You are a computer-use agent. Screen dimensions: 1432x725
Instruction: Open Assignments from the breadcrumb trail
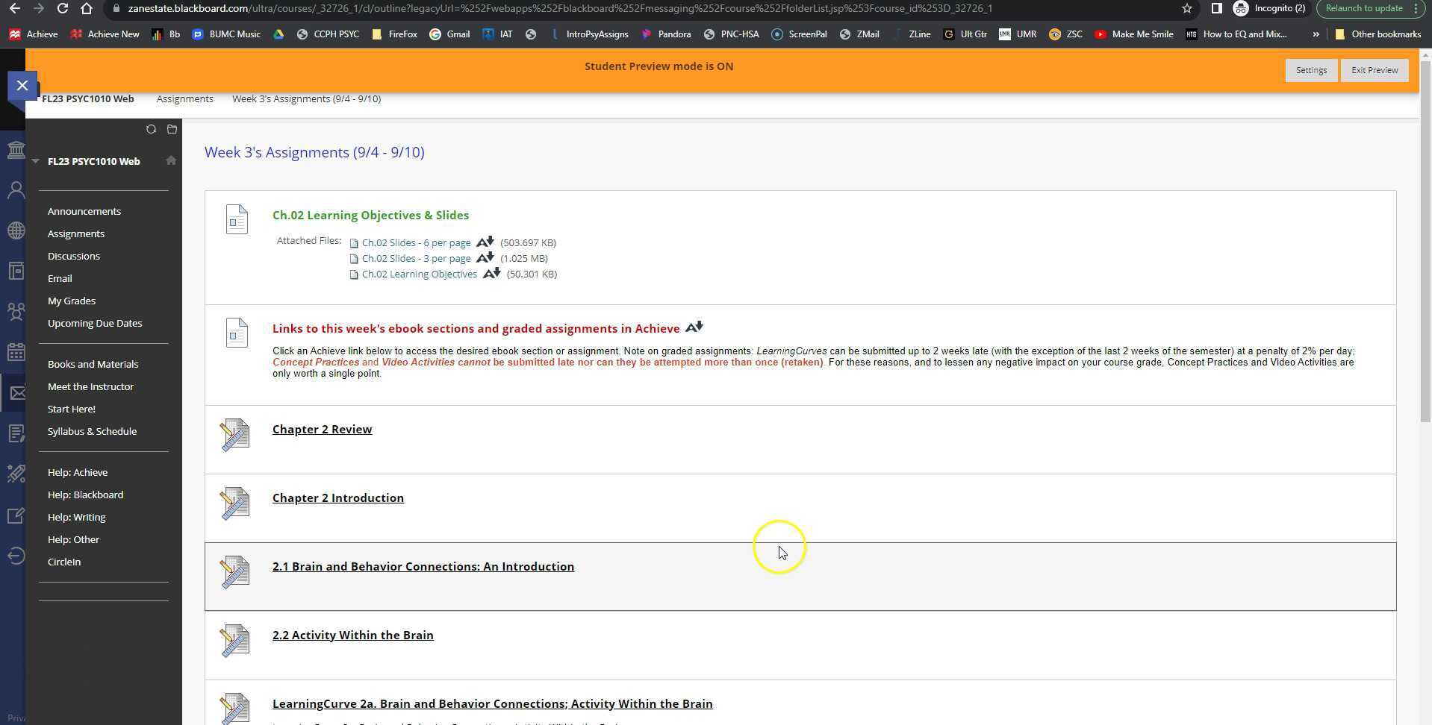point(184,98)
